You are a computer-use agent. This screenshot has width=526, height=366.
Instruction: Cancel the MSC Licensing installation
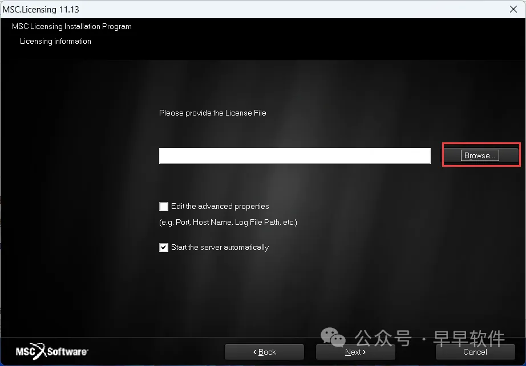475,352
